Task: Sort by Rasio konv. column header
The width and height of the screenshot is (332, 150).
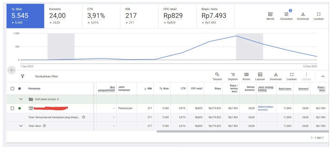Action: 285,89
